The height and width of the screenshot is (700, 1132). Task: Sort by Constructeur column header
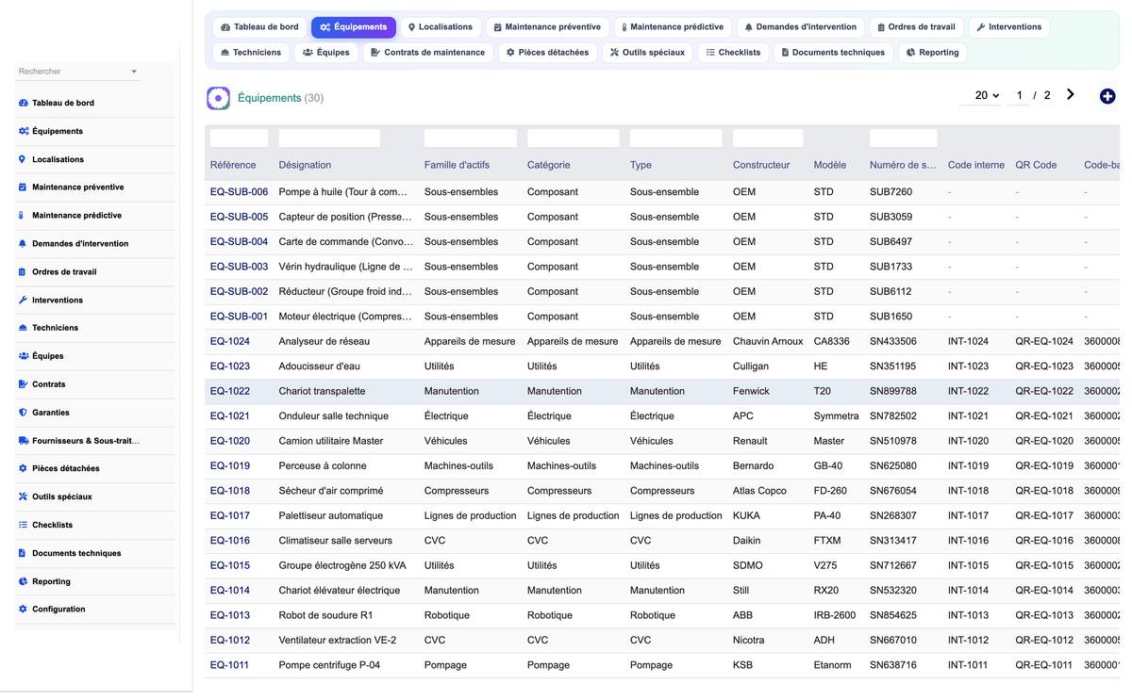click(x=761, y=166)
